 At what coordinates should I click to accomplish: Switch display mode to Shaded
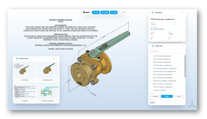point(155,96)
